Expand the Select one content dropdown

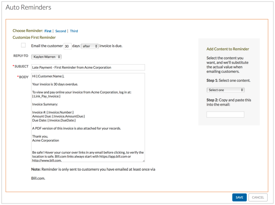point(225,90)
